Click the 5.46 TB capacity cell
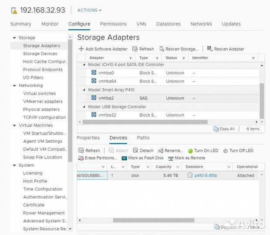The height and width of the screenshot is (235, 270). coord(170,175)
